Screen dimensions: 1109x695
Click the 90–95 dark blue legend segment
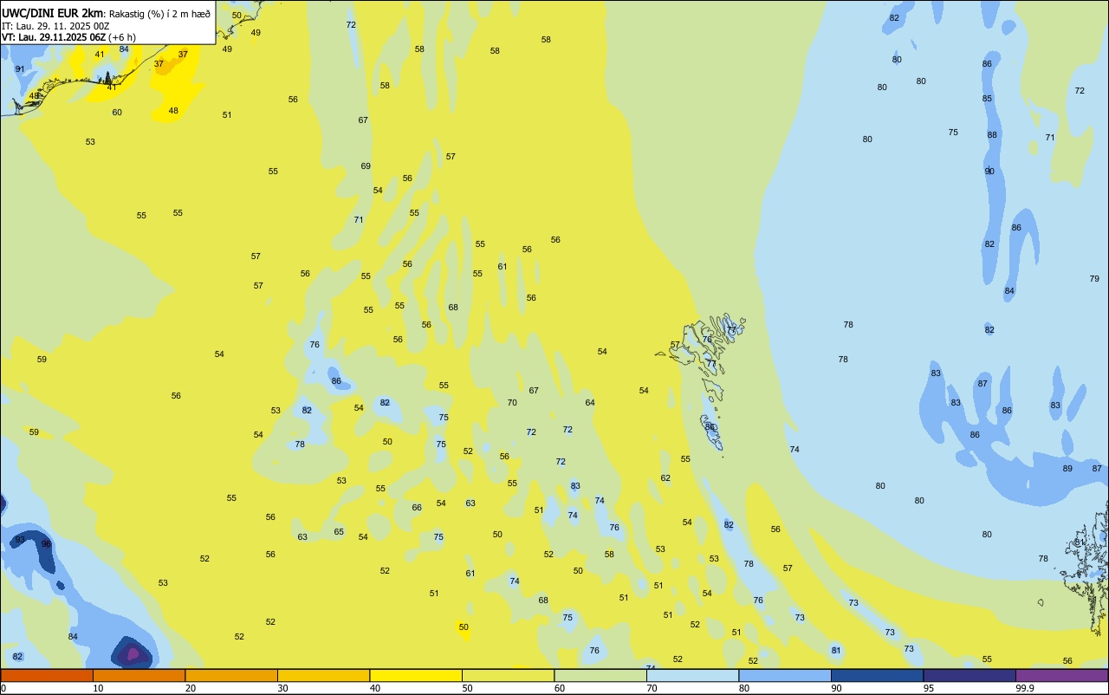[x=877, y=676]
